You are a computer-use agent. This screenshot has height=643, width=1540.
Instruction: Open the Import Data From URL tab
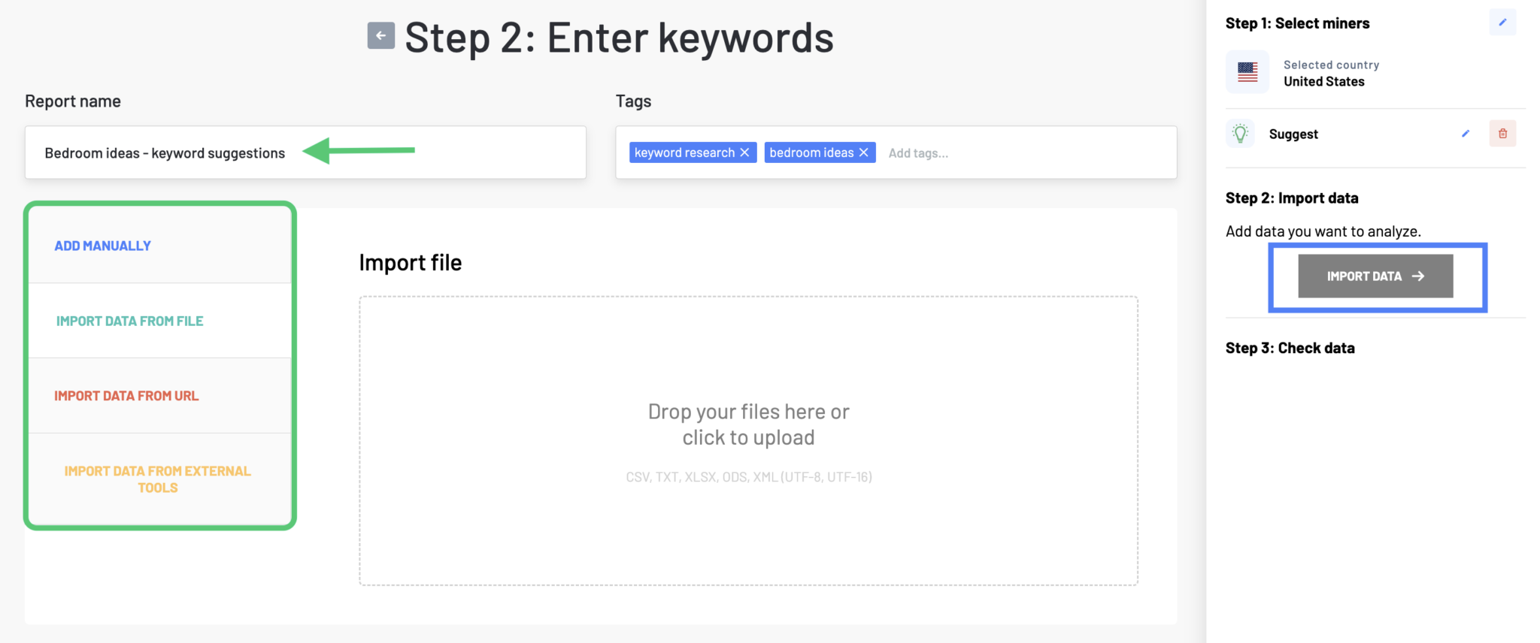click(126, 395)
